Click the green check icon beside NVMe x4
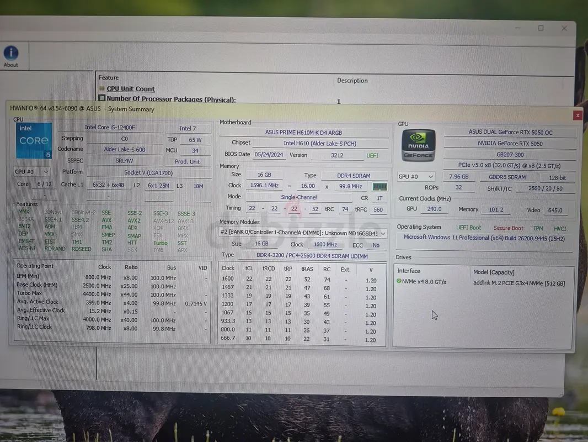This screenshot has height=442, width=588. click(399, 281)
